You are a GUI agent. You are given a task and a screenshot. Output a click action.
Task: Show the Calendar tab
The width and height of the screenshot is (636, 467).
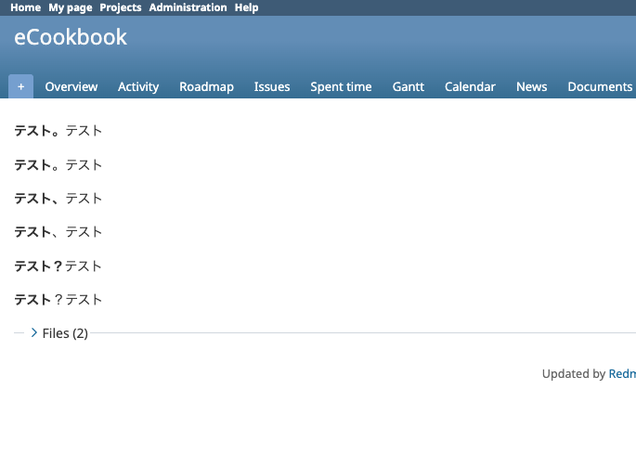click(470, 86)
